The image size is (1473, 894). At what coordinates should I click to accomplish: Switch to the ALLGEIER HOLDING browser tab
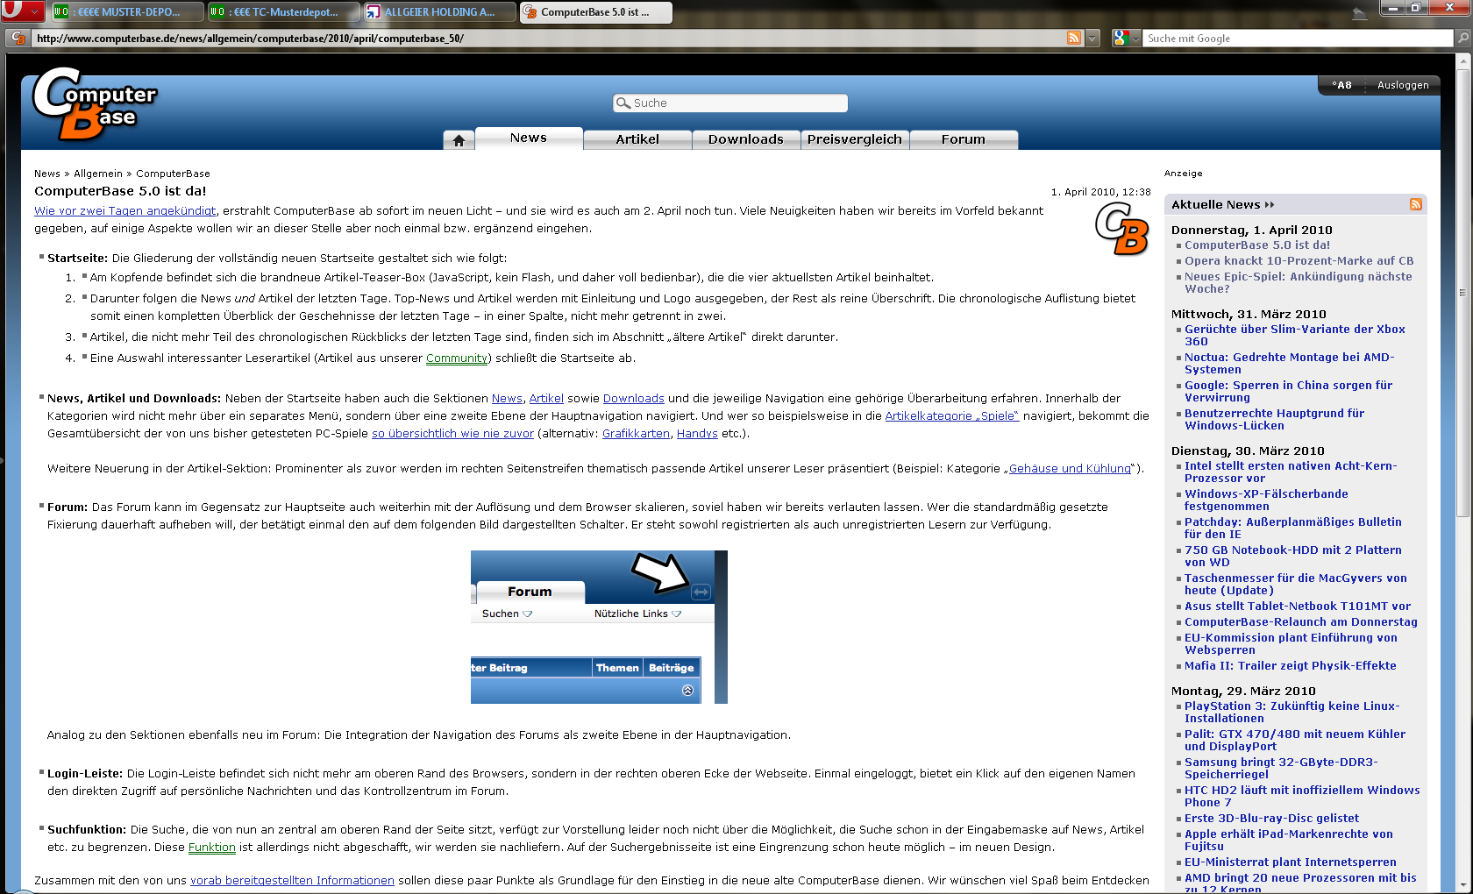439,12
